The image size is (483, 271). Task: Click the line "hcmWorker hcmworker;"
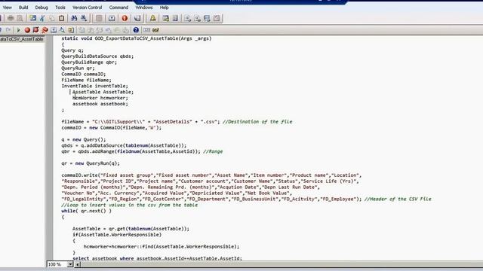100,98
